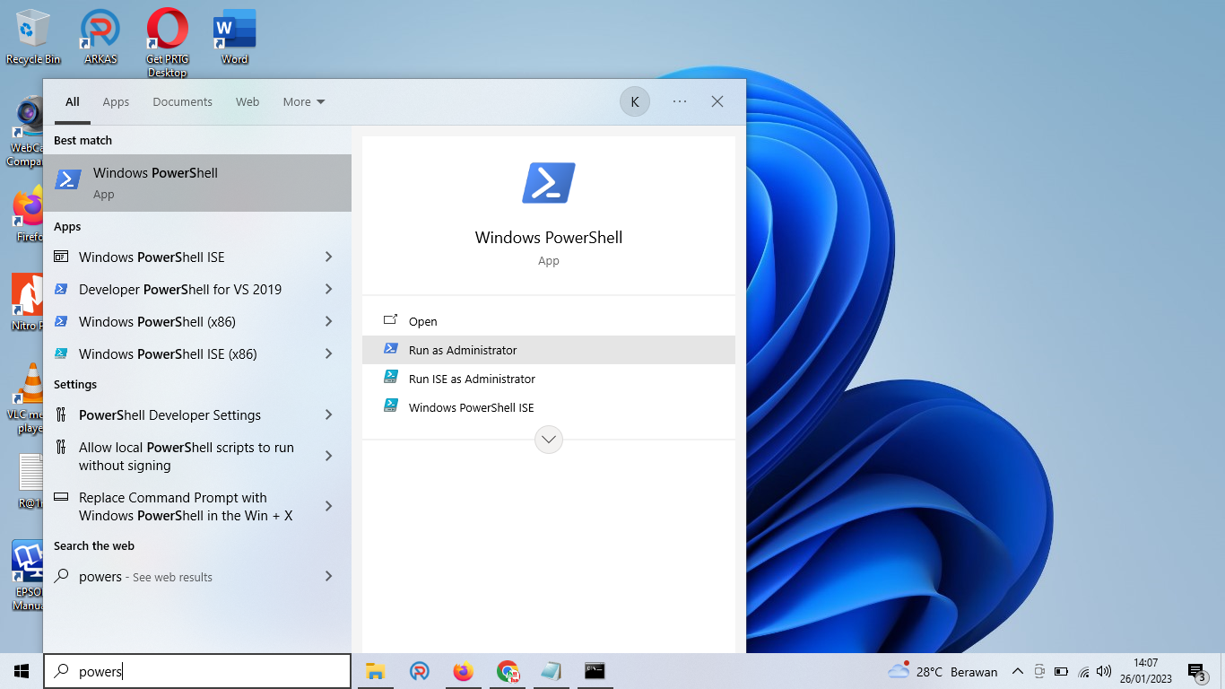Viewport: 1225px width, 689px height.
Task: Select 'Allow local PowerShell scripts to run' text
Action: click(x=187, y=447)
